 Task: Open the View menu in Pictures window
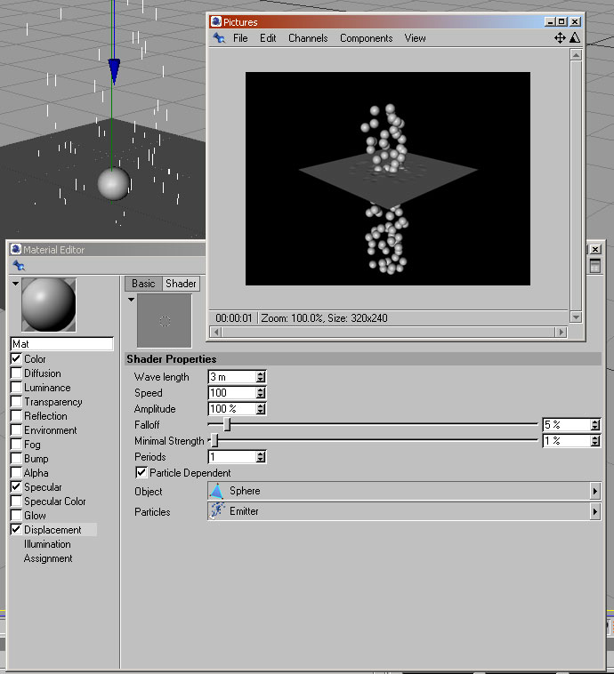415,38
